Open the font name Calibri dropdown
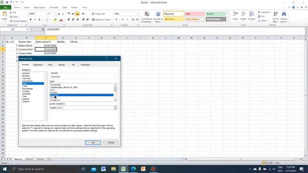Screen dimensions: 308x173 tap(47, 14)
